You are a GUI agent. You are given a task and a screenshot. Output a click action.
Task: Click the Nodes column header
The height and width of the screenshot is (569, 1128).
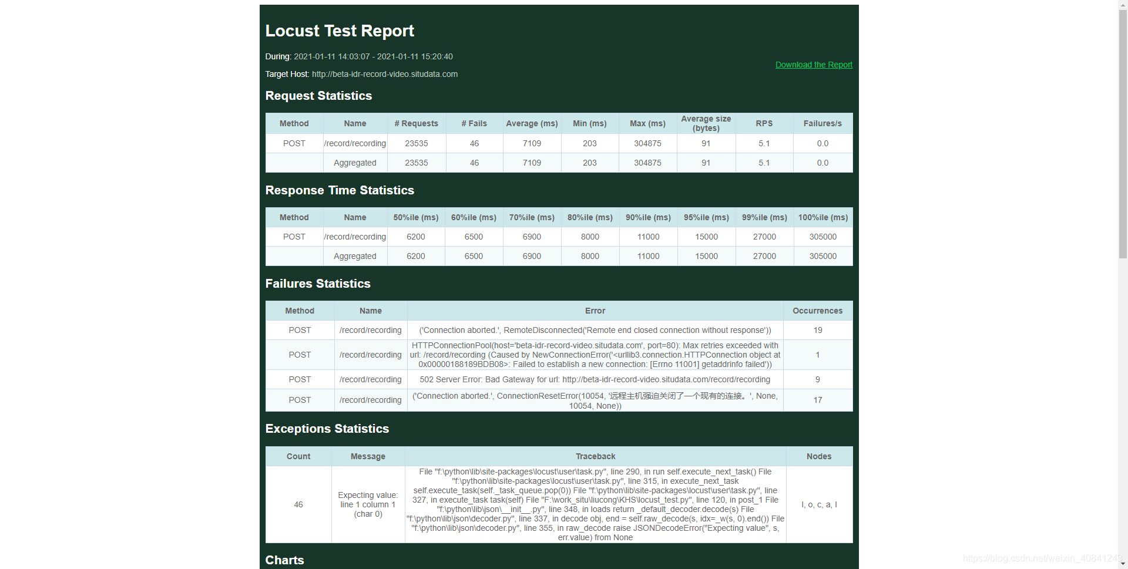[x=819, y=456]
